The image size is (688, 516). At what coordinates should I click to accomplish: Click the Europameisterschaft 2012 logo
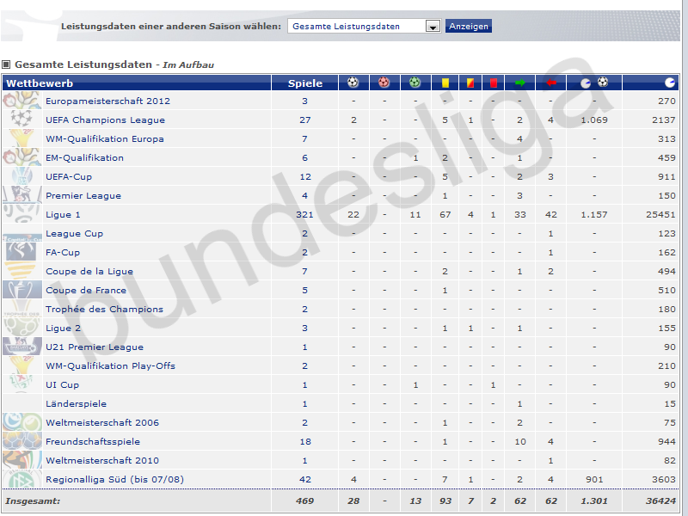coord(22,101)
